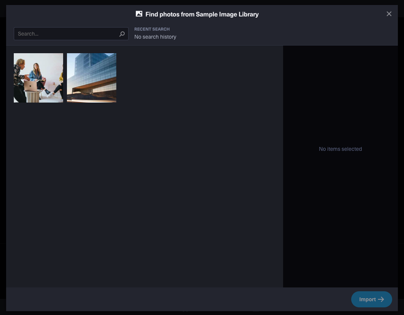Click the RECENT SEARCH label
This screenshot has width=404, height=315.
pos(152,29)
